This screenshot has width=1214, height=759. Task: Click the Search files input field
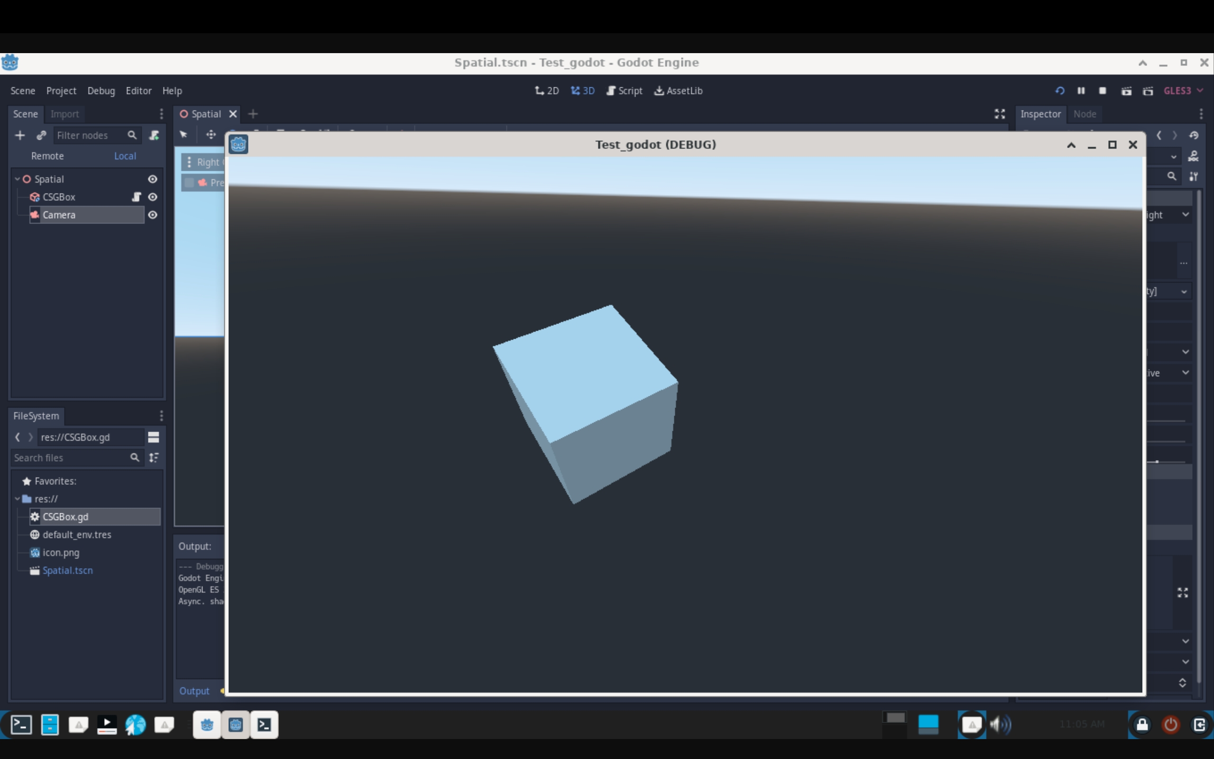pos(75,458)
